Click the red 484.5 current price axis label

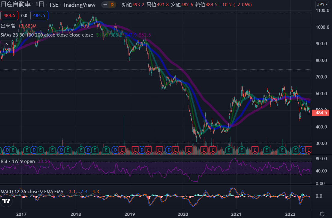pos(321,113)
